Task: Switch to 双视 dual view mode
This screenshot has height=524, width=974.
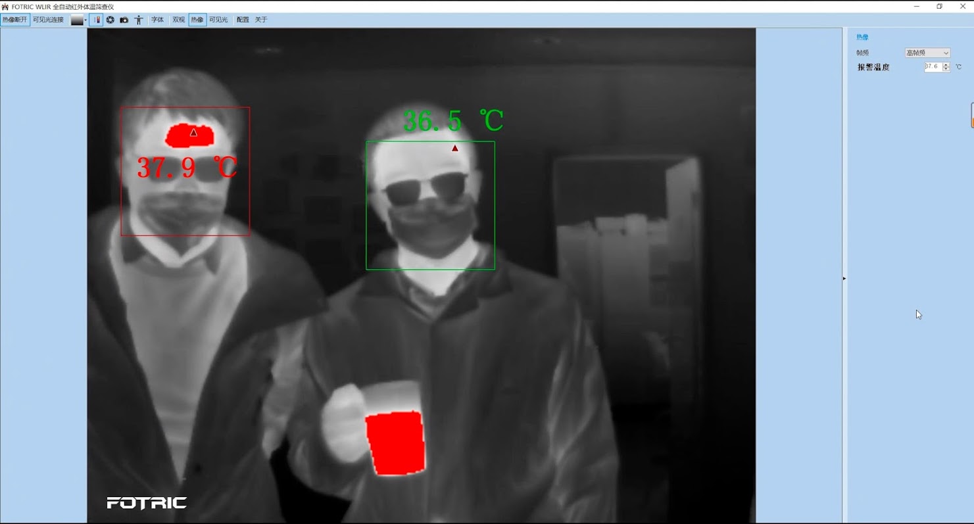Action: coord(178,20)
